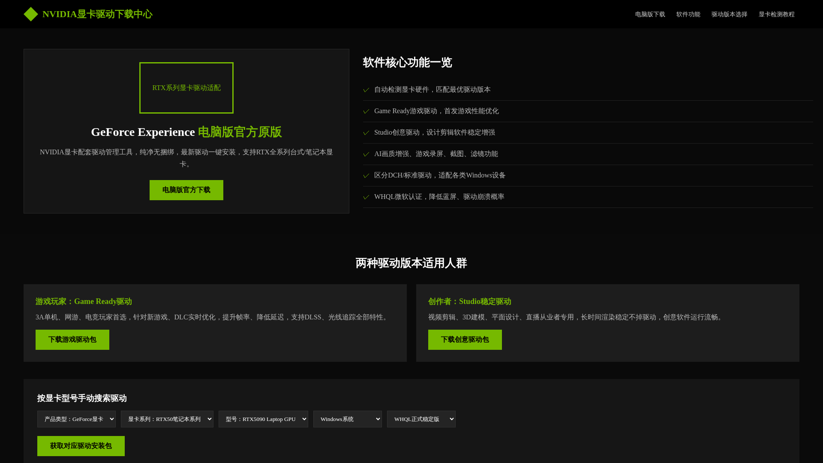Click the 电脑版官方下载 button
Viewport: 823px width, 463px height.
(x=186, y=190)
